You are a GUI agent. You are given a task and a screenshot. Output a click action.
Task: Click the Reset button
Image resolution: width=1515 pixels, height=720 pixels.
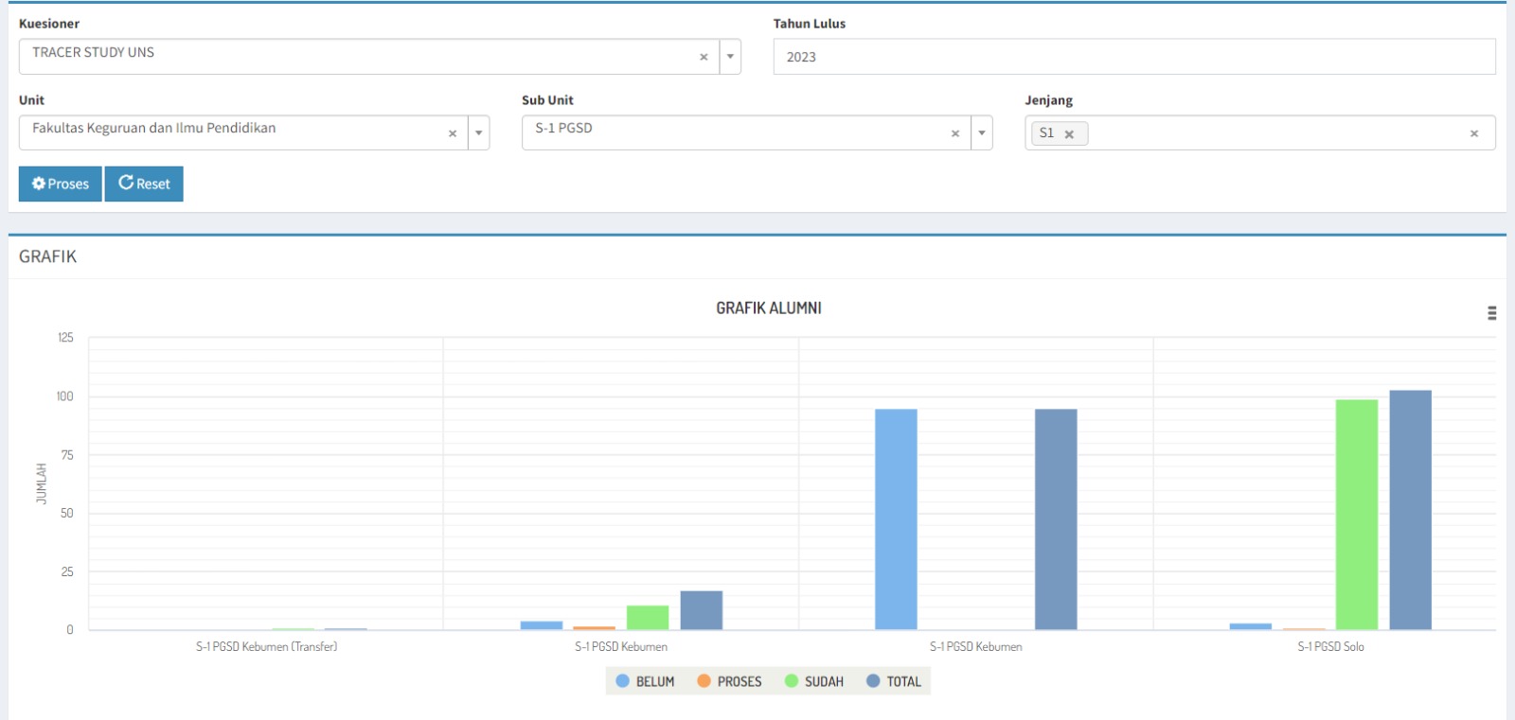tap(144, 184)
